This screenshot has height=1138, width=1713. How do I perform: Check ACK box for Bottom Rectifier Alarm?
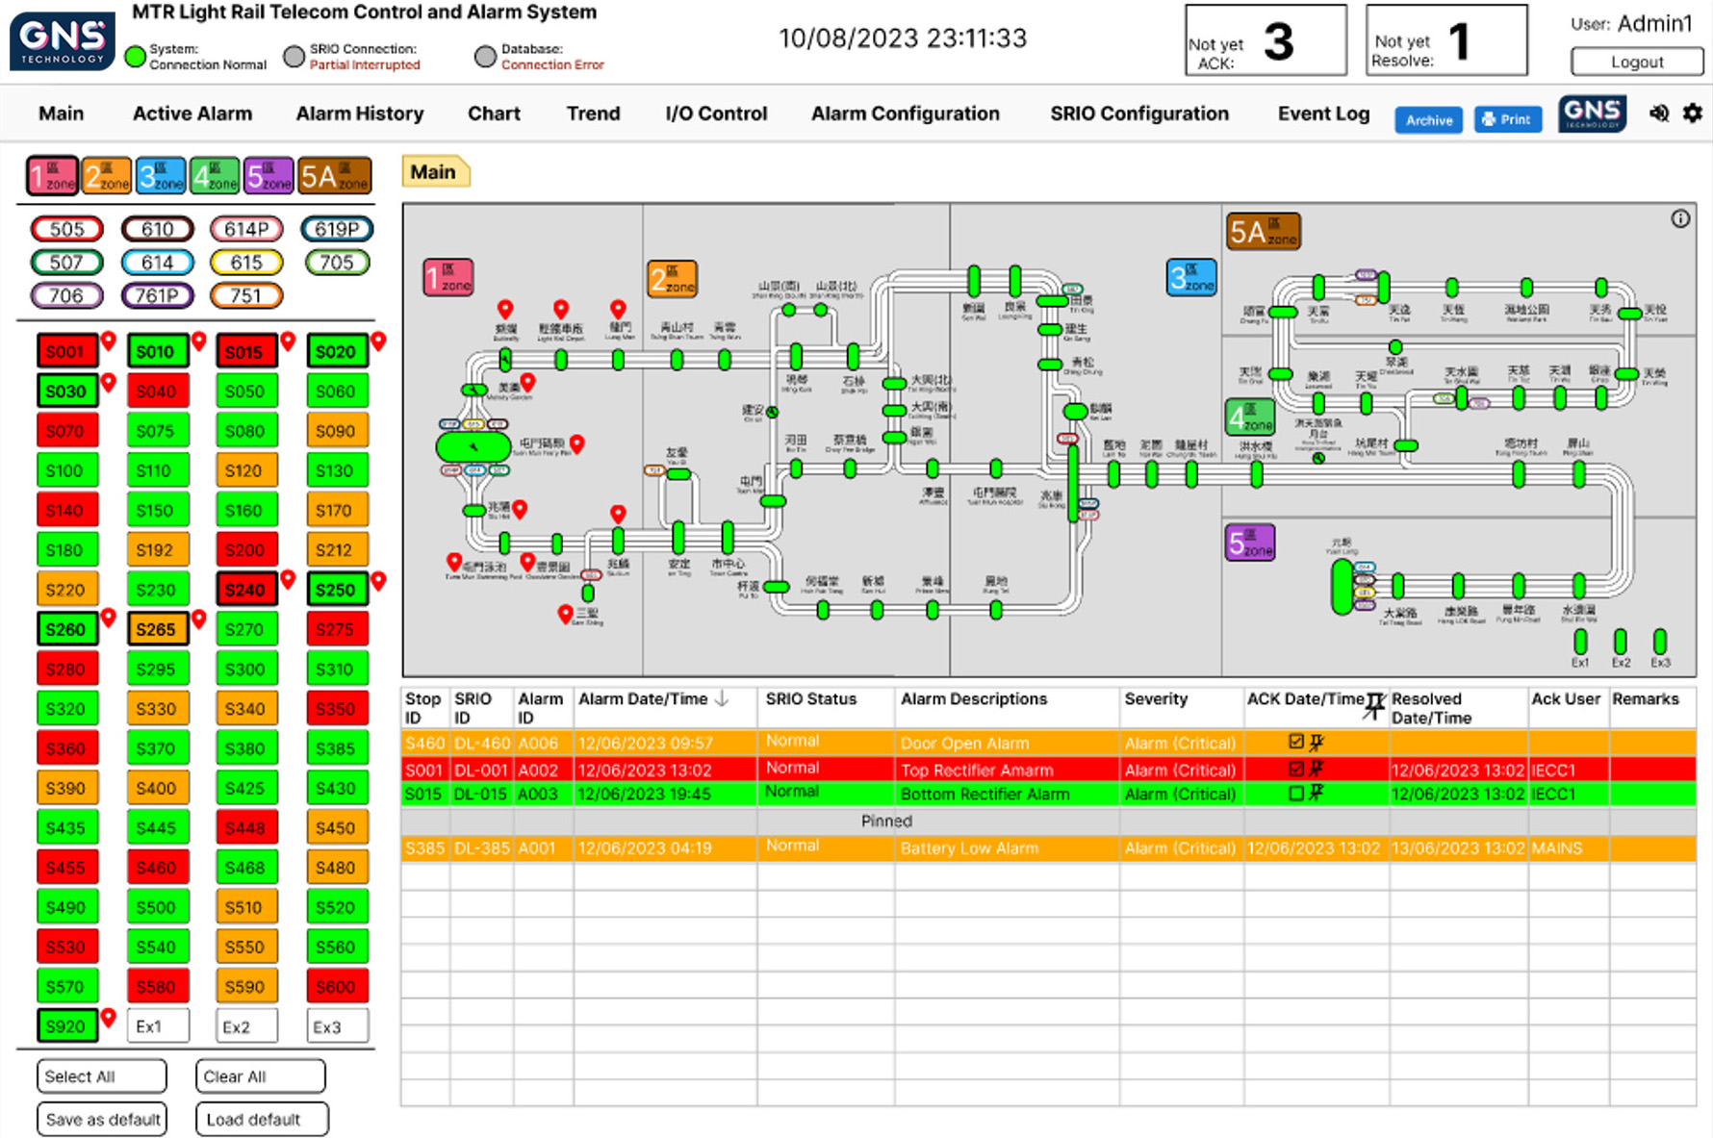point(1296,794)
